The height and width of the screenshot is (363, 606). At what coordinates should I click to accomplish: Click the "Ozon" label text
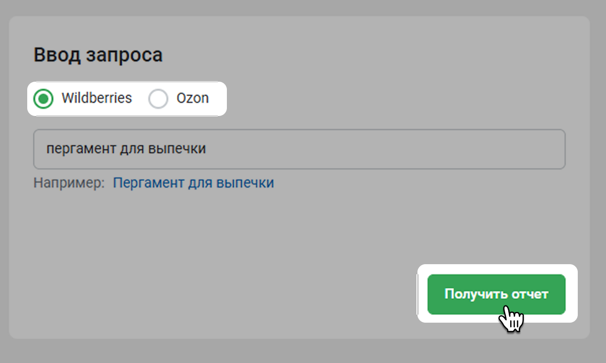[192, 98]
